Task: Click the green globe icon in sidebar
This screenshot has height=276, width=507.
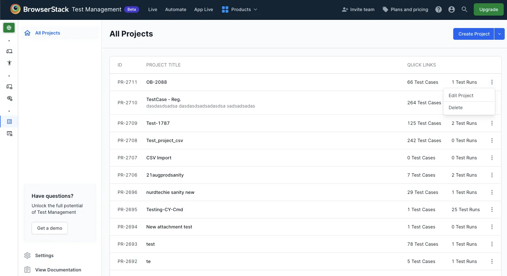Action: pos(9,28)
